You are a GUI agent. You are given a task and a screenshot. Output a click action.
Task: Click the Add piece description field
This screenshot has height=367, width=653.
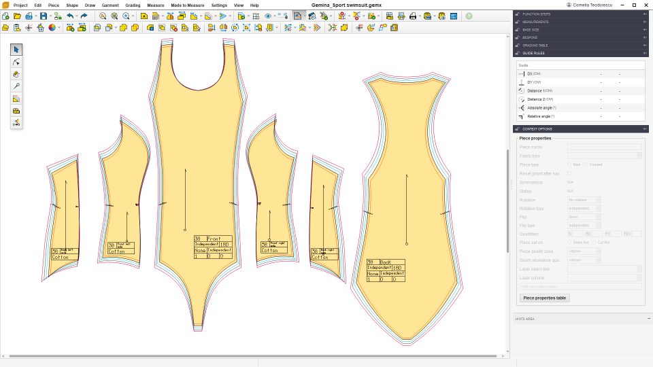(x=580, y=287)
